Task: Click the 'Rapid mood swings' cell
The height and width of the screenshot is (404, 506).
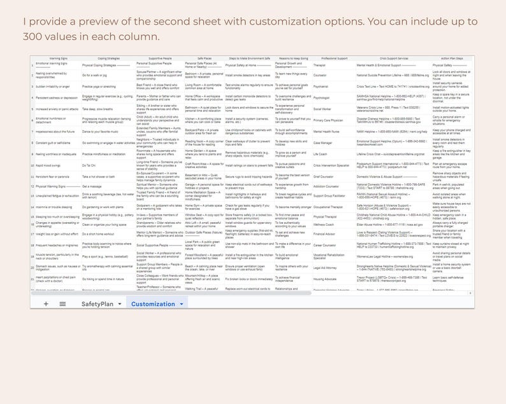Action: click(x=59, y=165)
